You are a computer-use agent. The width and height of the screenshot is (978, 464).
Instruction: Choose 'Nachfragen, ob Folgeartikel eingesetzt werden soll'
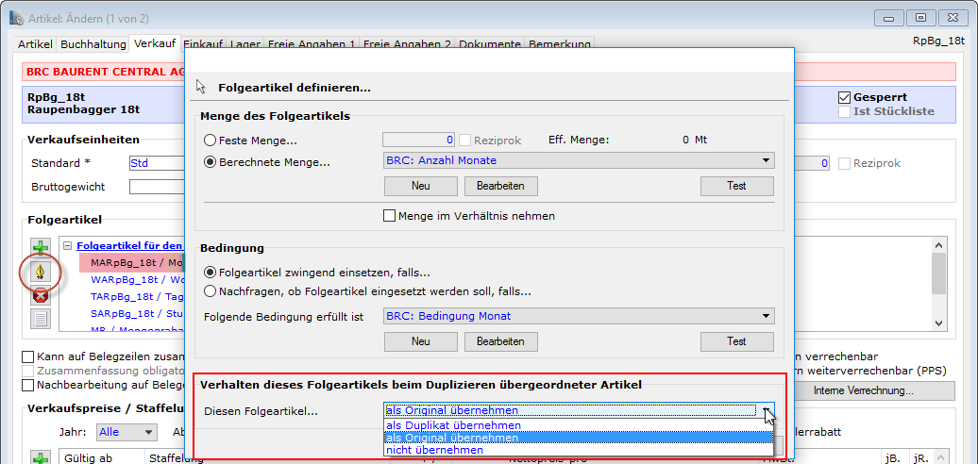coord(210,291)
